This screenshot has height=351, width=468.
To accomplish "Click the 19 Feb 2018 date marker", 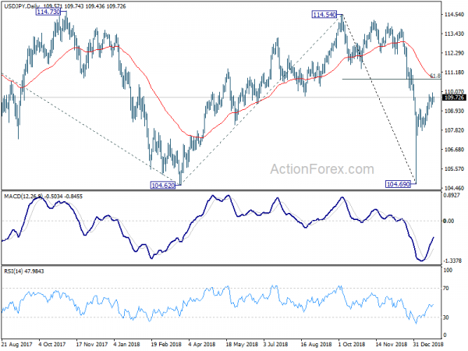I will pos(166,344).
